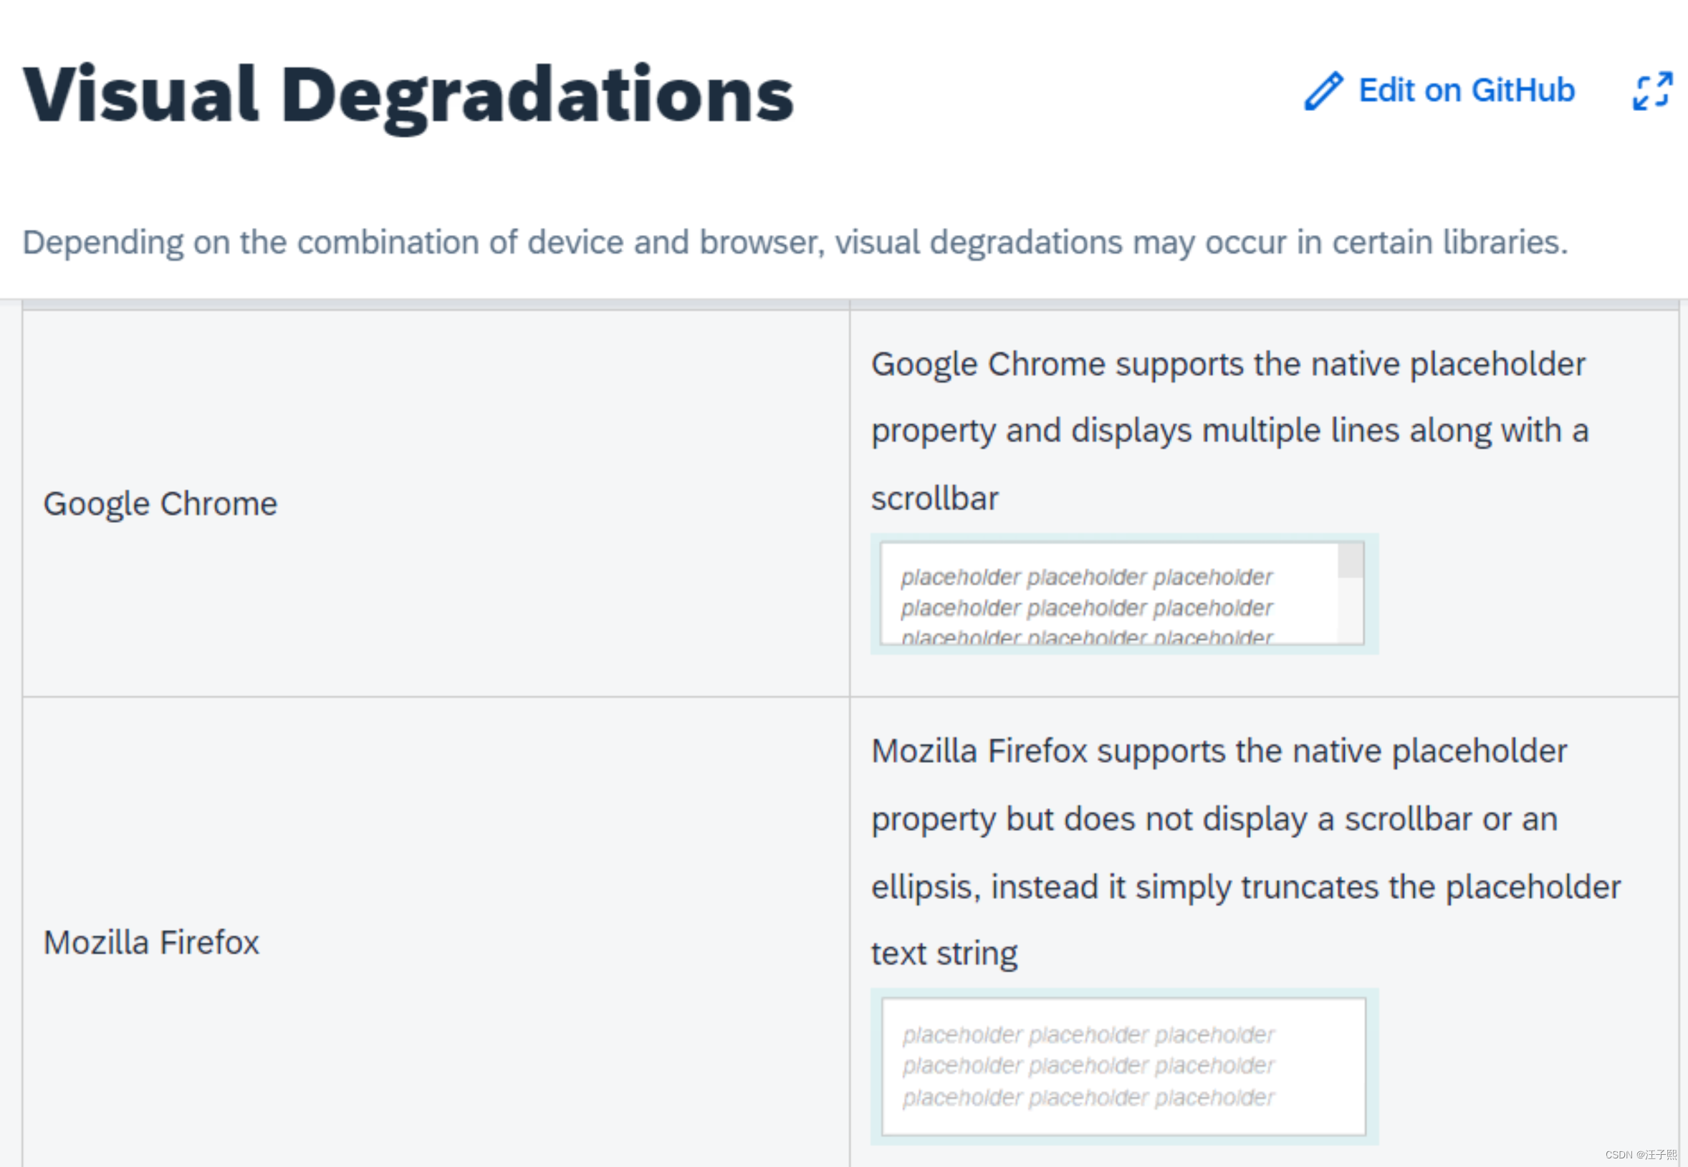
Task: Click the intro paragraph starting 'Depending on the combination'
Action: tap(795, 242)
